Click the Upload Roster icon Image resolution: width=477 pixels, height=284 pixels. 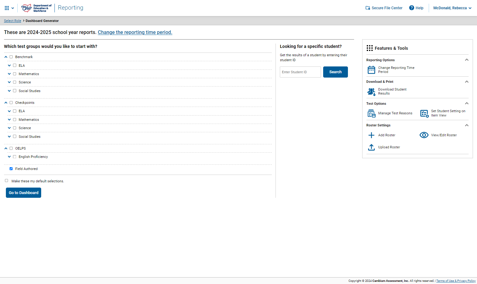[x=371, y=147]
